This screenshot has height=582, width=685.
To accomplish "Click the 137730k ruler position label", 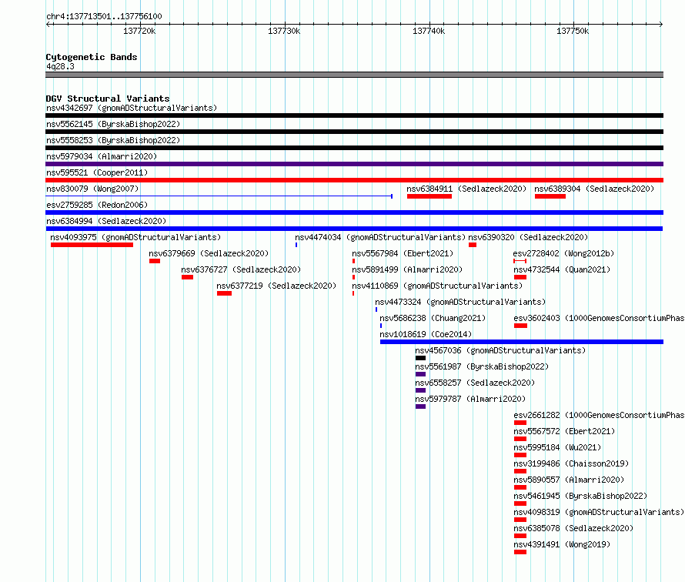I will tap(284, 31).
